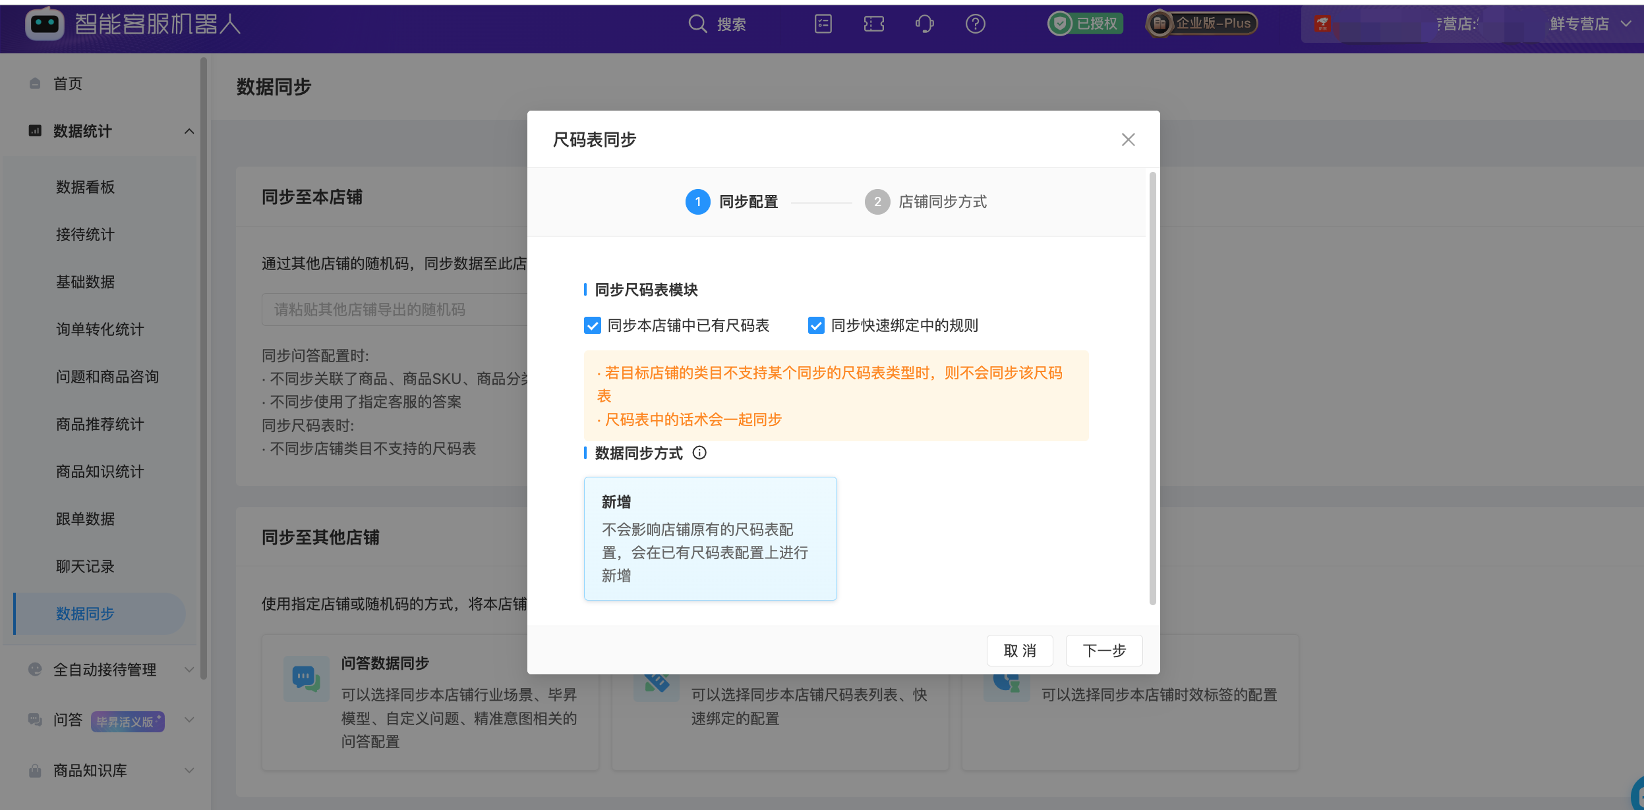
Task: Uncheck 同步快速绑定中的规则 checkbox
Action: 816,325
